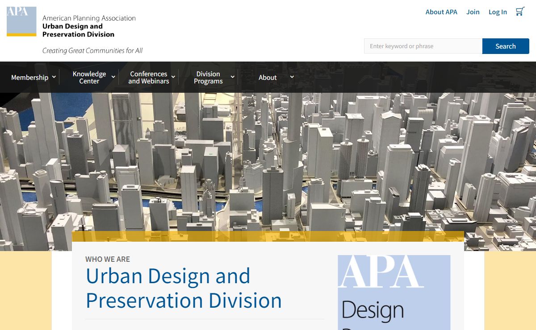Expand the Knowledge Center dropdown arrow
536x330 pixels.
click(x=113, y=77)
